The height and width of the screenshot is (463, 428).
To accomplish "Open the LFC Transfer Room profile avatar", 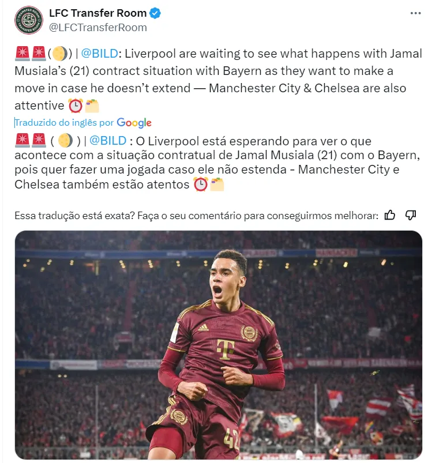I will click(29, 20).
